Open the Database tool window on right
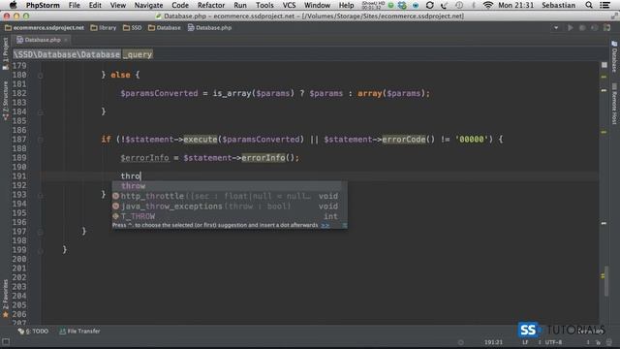Screen dimensions: 620x349 tap(614, 56)
